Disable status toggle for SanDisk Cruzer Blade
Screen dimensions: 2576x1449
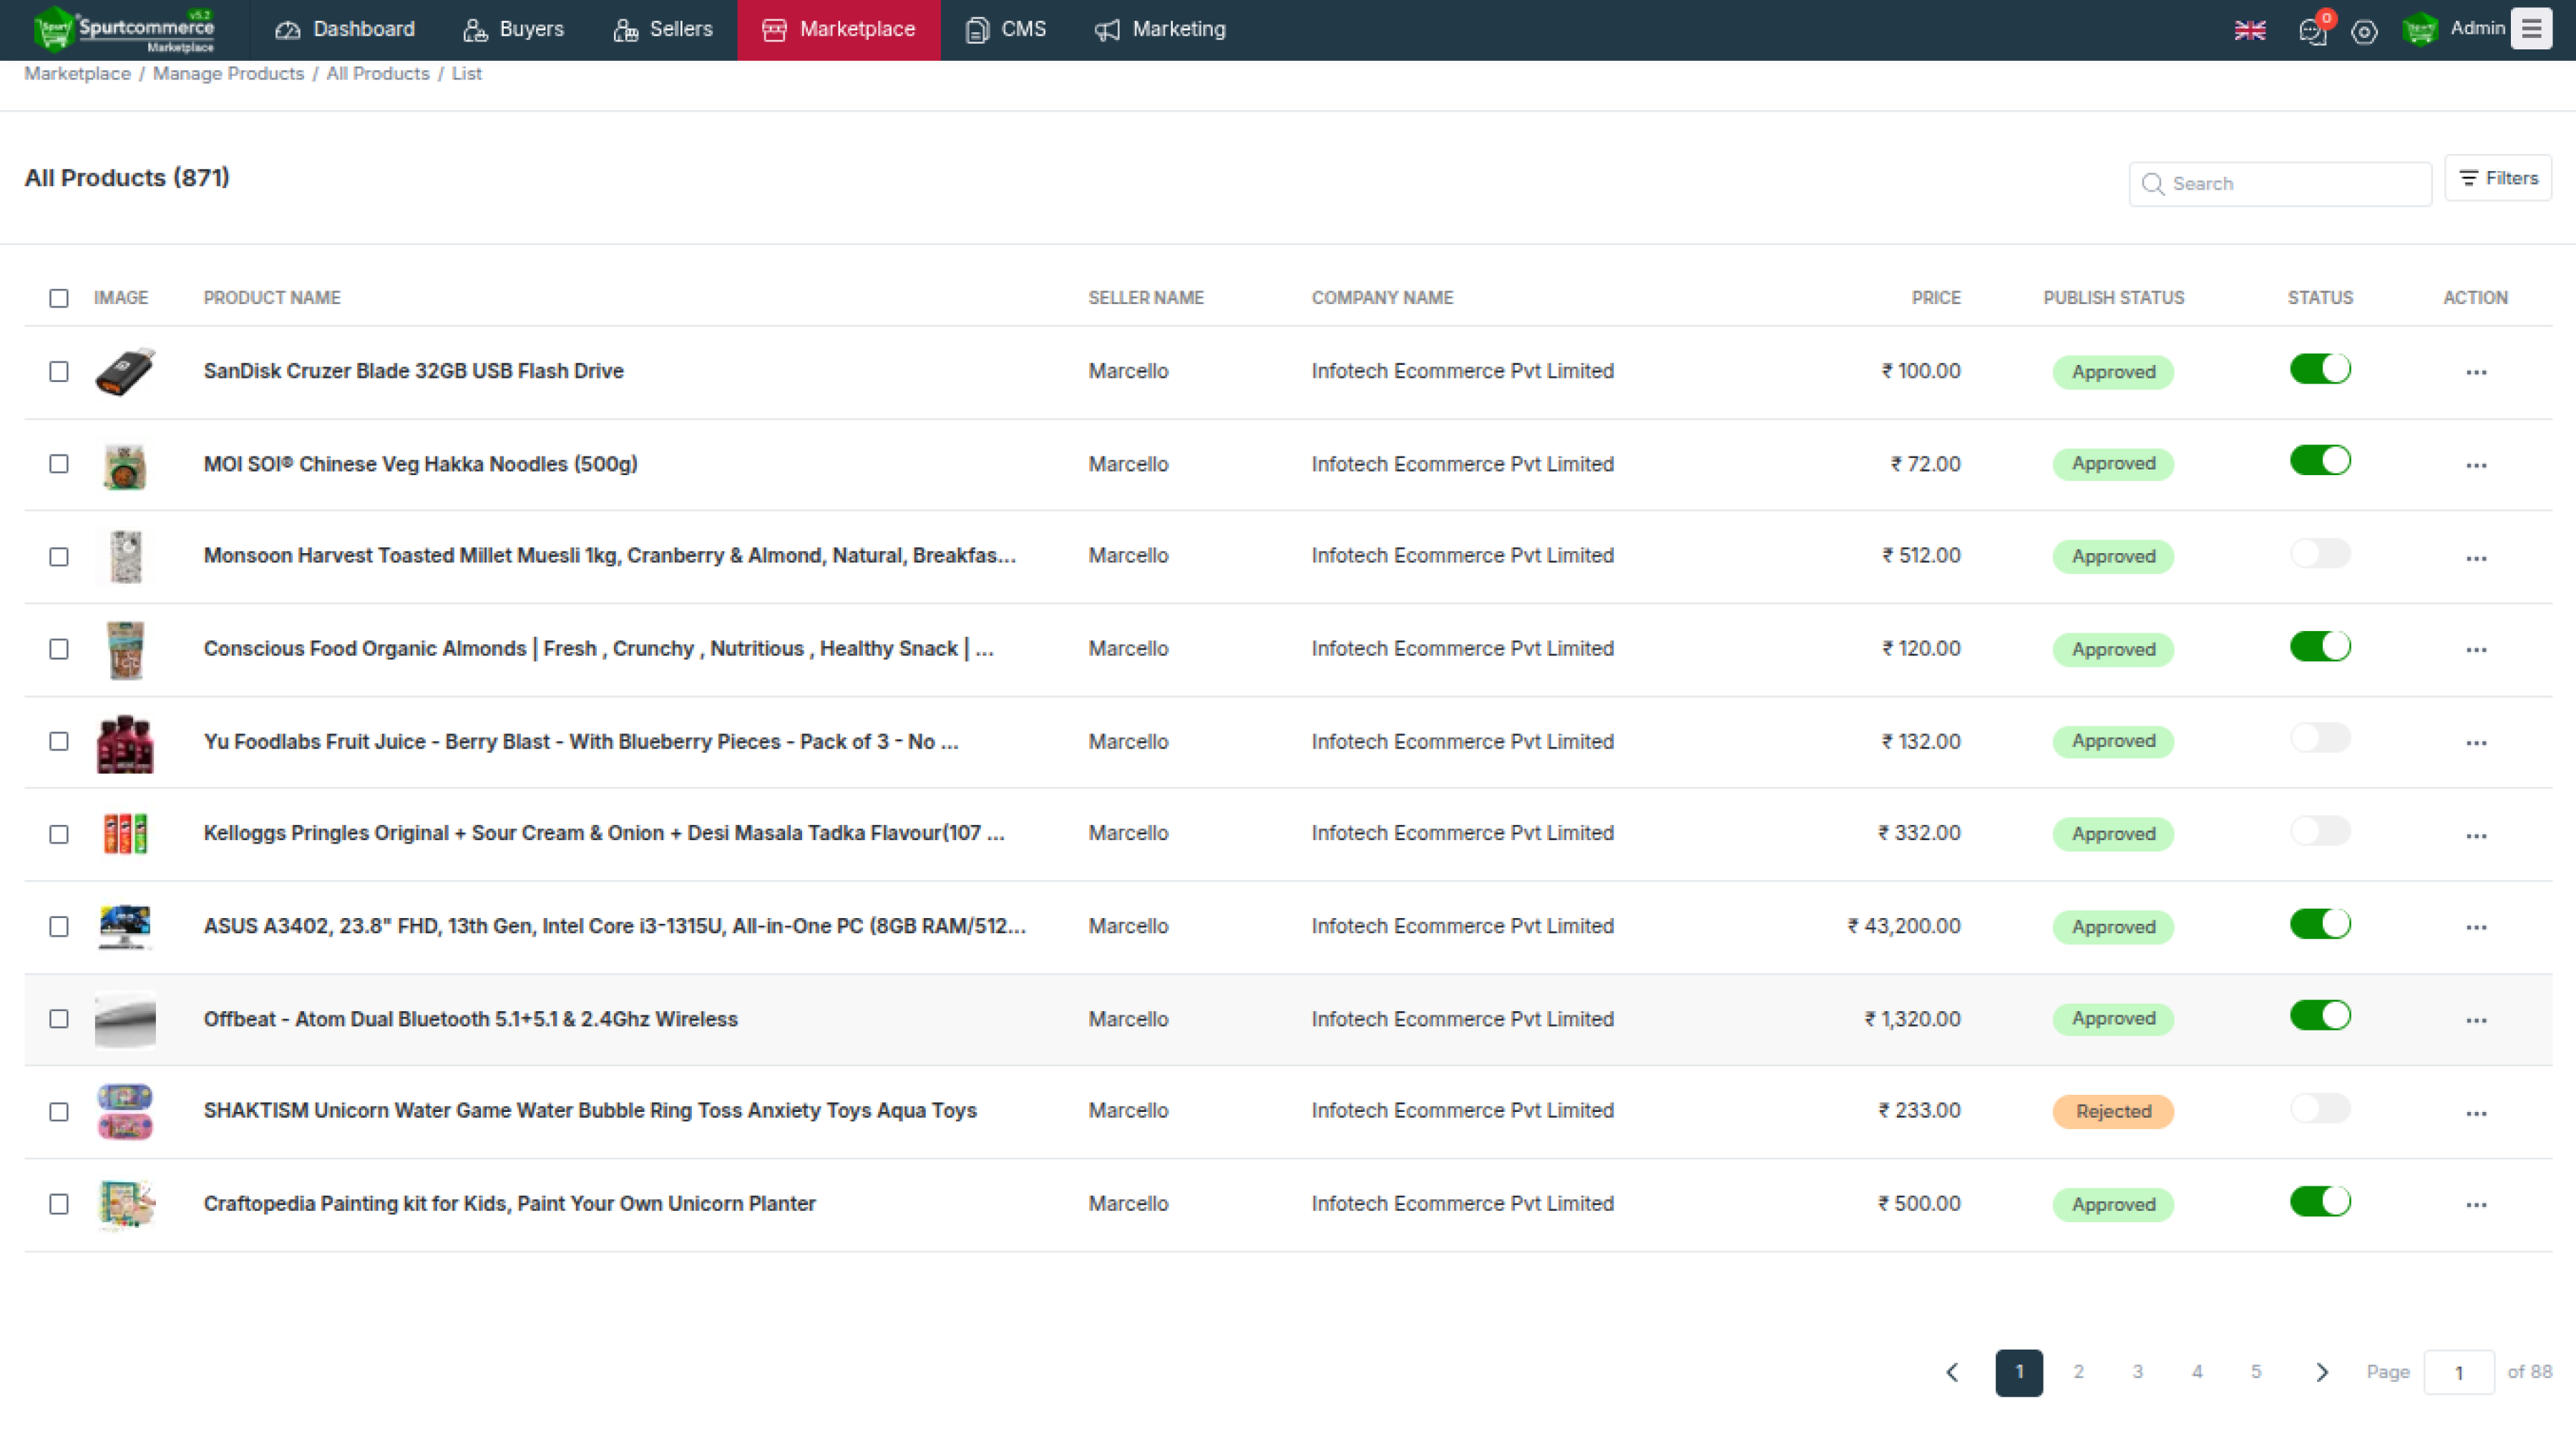tap(2320, 369)
